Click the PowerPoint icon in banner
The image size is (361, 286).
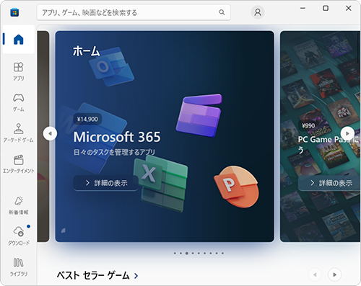(x=236, y=187)
